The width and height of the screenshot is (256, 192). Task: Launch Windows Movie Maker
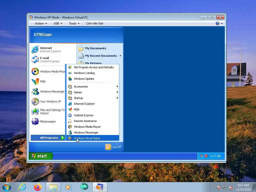coord(92,138)
